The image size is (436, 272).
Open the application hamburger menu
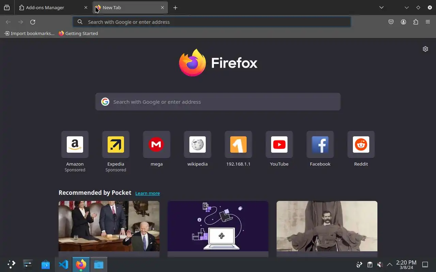coord(428,22)
